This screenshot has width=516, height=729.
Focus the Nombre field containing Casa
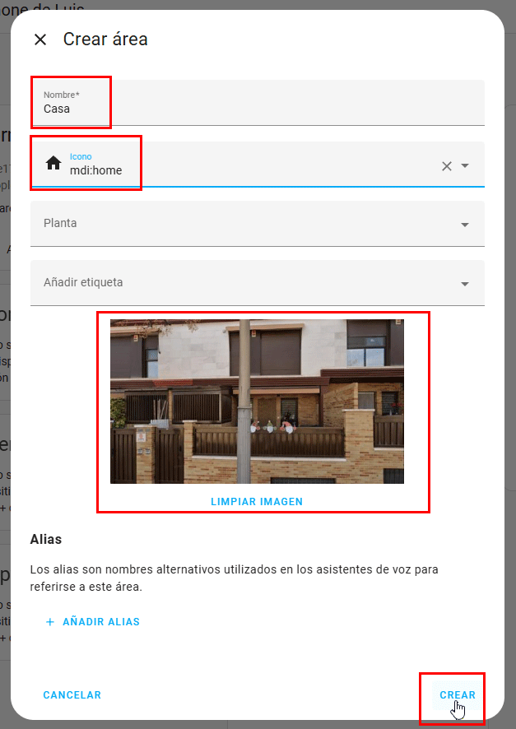(x=247, y=109)
